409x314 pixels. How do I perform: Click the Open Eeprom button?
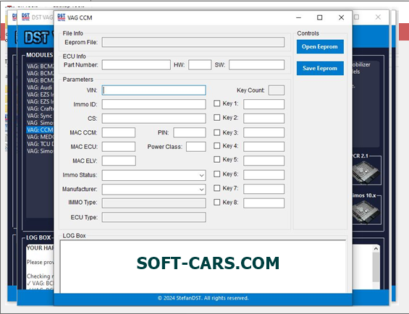320,47
